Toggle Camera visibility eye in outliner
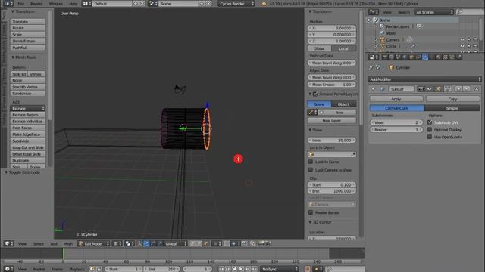The width and height of the screenshot is (485, 272). click(x=462, y=40)
